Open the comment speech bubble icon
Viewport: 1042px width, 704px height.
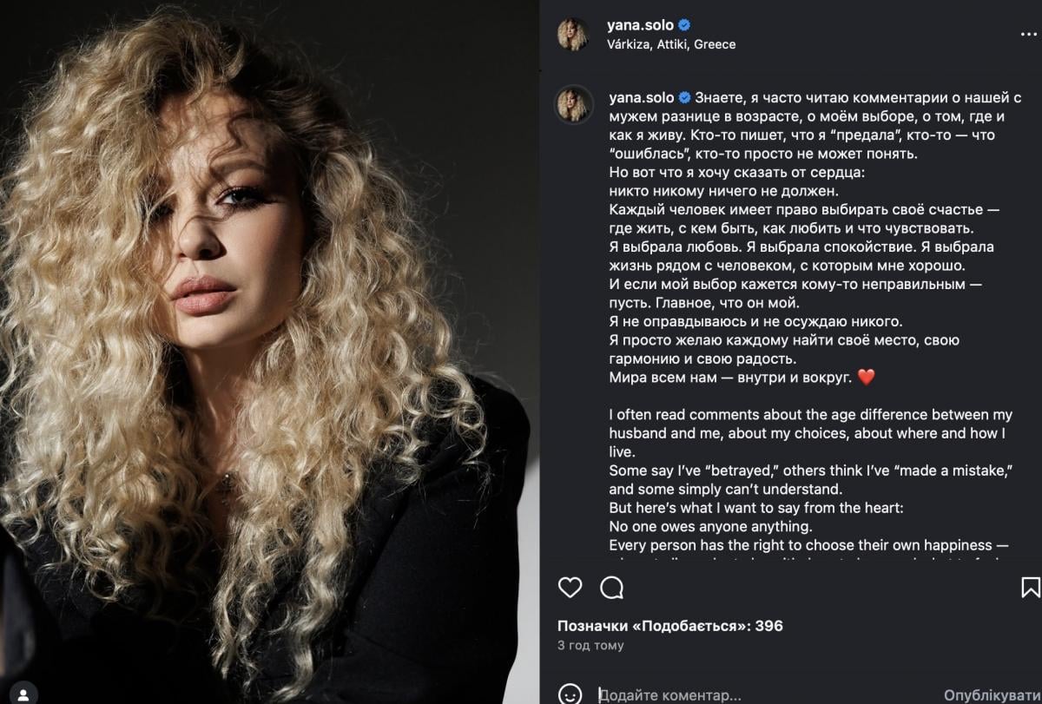tap(612, 588)
